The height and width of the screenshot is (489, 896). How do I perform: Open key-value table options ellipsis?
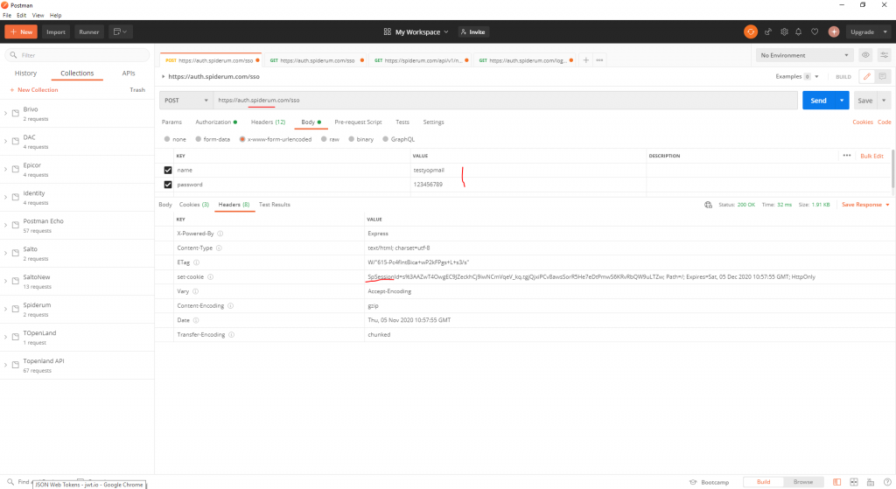pyautogui.click(x=847, y=156)
